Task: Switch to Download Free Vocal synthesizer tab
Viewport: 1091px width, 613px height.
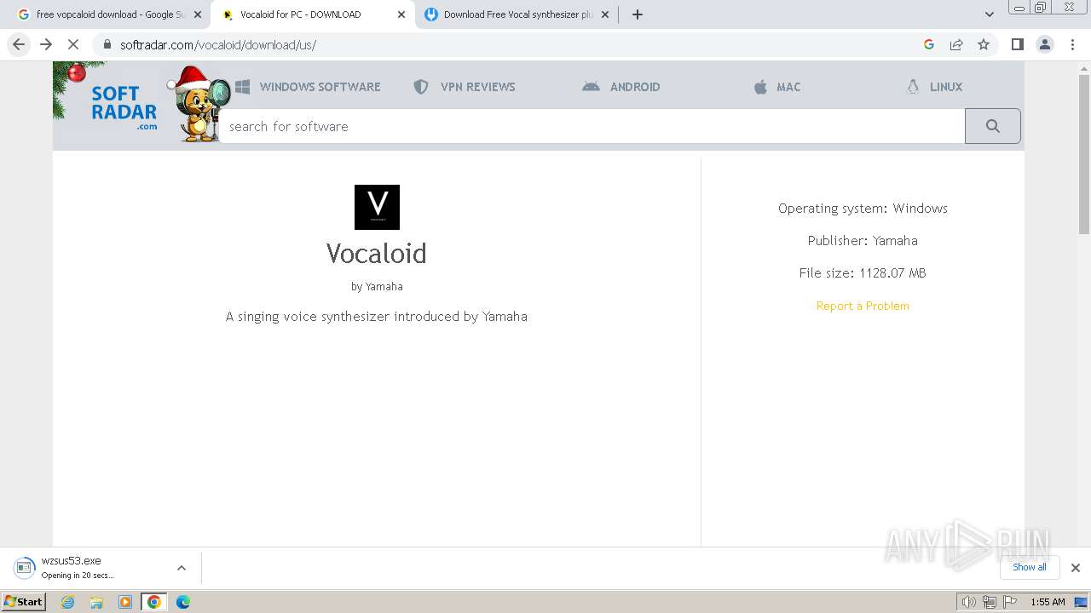Action: pyautogui.click(x=517, y=14)
